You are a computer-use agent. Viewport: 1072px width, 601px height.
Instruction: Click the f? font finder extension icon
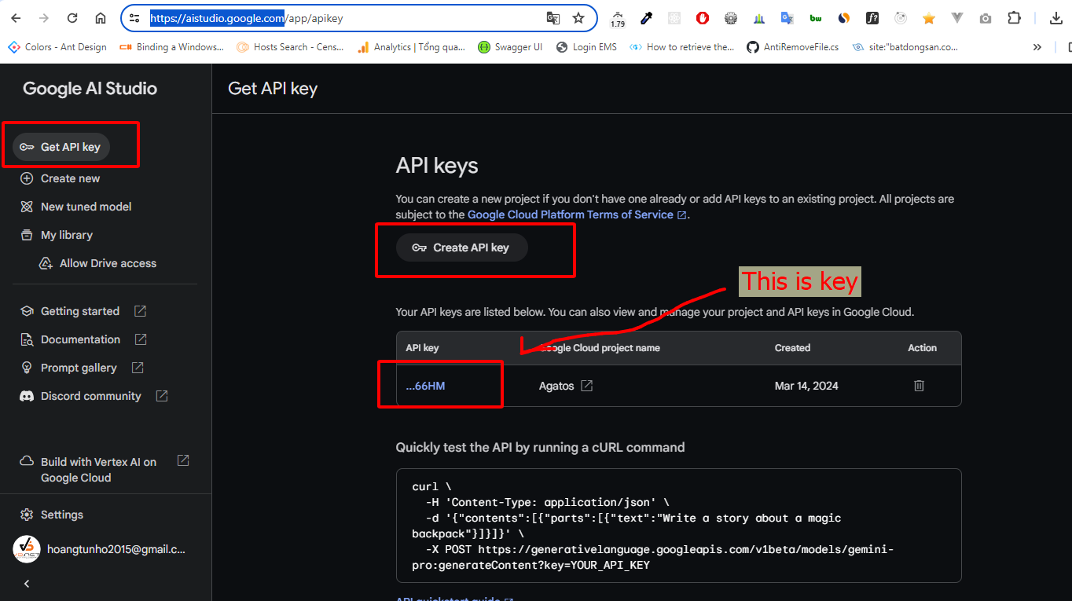872,18
